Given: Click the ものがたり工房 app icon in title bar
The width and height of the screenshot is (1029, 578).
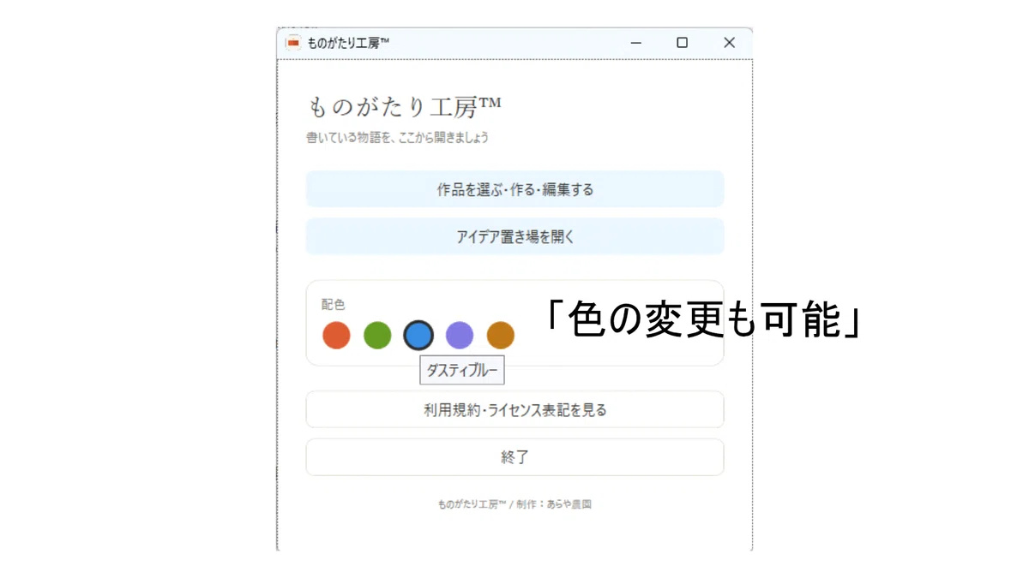Looking at the screenshot, I should click(293, 43).
